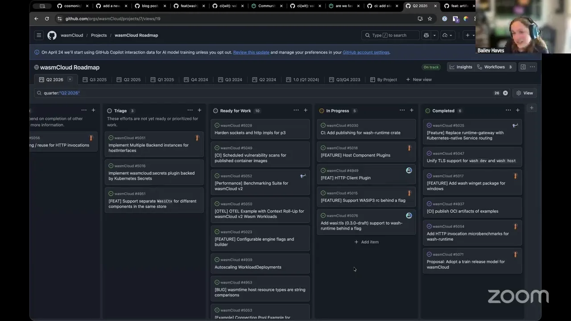Switch to the By Project view tab
The height and width of the screenshot is (321, 571).
[x=383, y=80]
